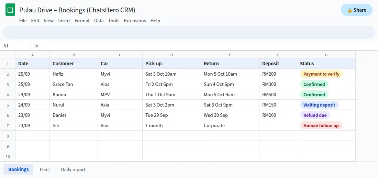Open the Extensions menu
This screenshot has width=378, height=178.
[135, 21]
